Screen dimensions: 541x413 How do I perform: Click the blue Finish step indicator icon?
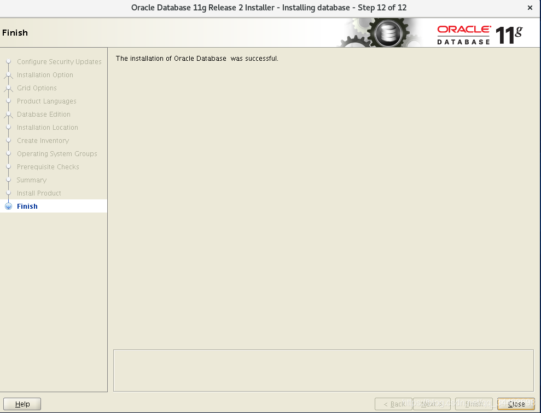tap(9, 206)
